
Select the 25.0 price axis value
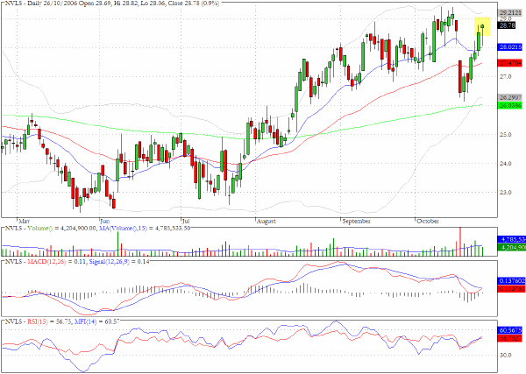coord(506,135)
